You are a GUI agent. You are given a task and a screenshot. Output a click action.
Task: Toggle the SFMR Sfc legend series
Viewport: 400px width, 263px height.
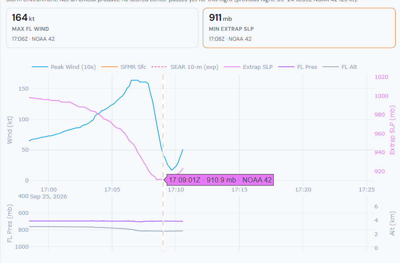click(124, 67)
